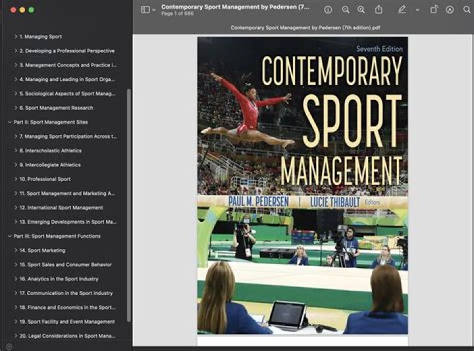
Task: Zoom in on the PDF page
Action: click(361, 10)
